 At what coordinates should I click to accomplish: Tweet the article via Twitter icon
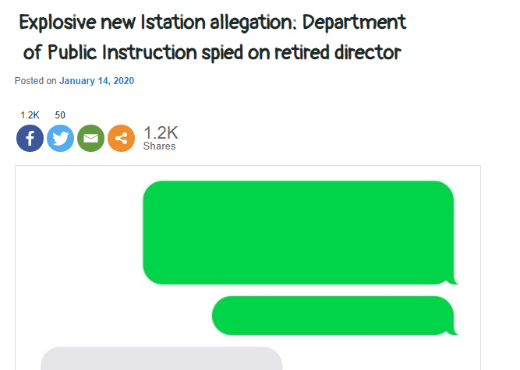(x=60, y=139)
